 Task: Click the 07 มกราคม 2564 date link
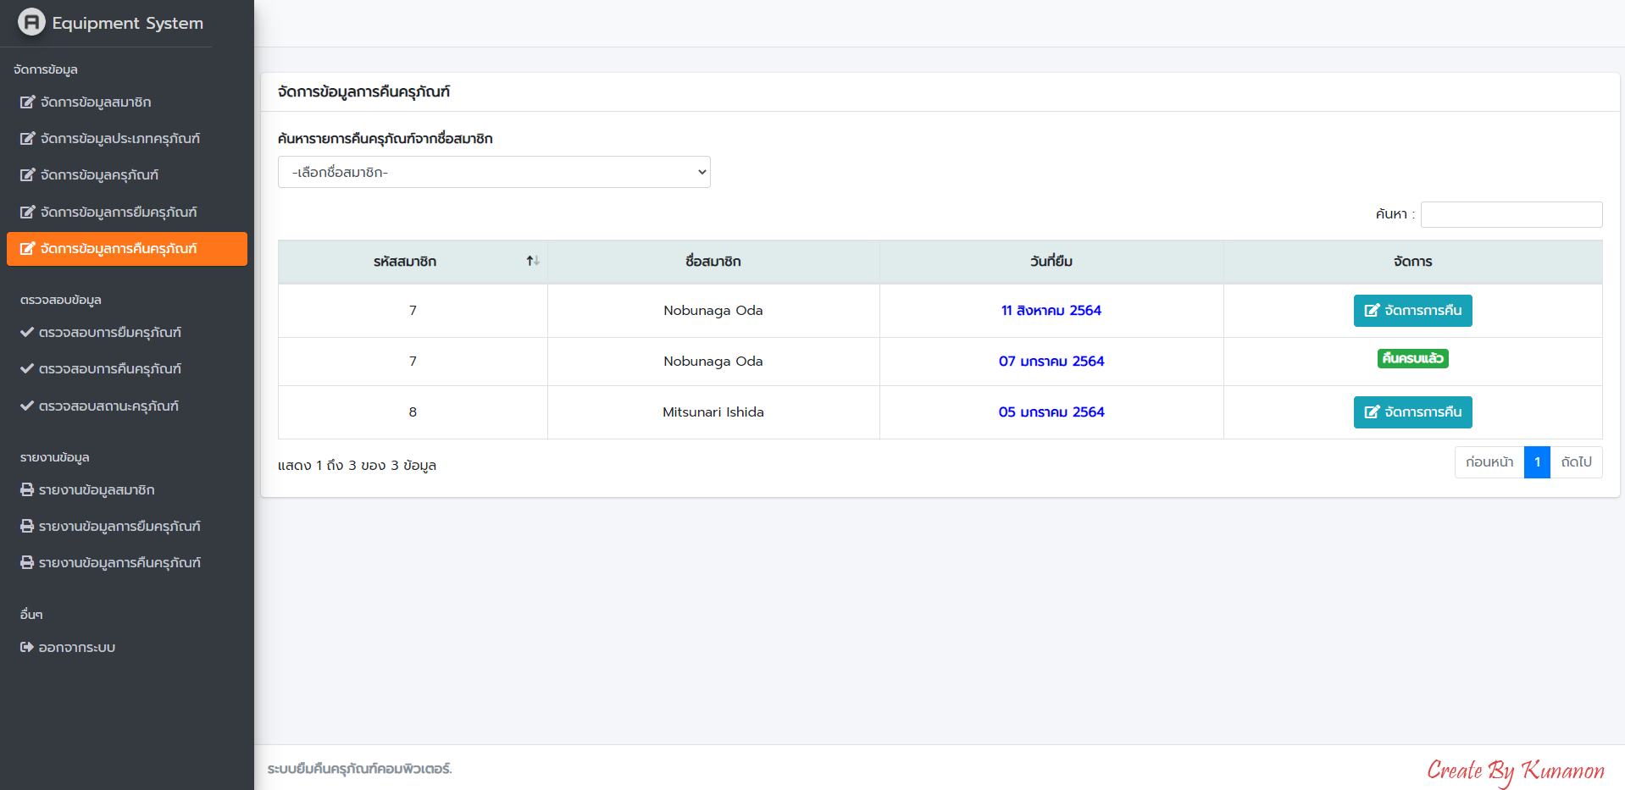(x=1051, y=362)
